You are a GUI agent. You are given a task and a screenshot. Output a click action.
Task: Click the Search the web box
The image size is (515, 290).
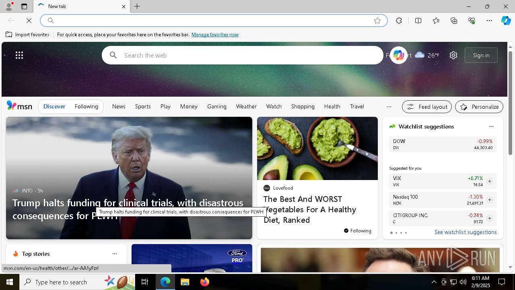243,55
